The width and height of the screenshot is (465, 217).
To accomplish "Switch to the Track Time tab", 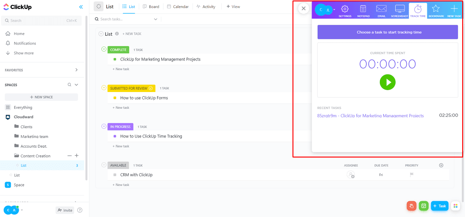I will tap(418, 11).
